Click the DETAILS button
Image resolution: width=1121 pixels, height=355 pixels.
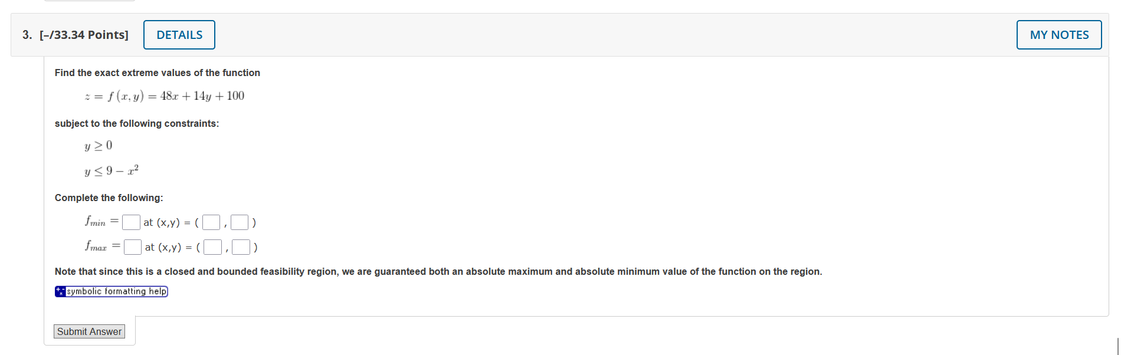(179, 35)
